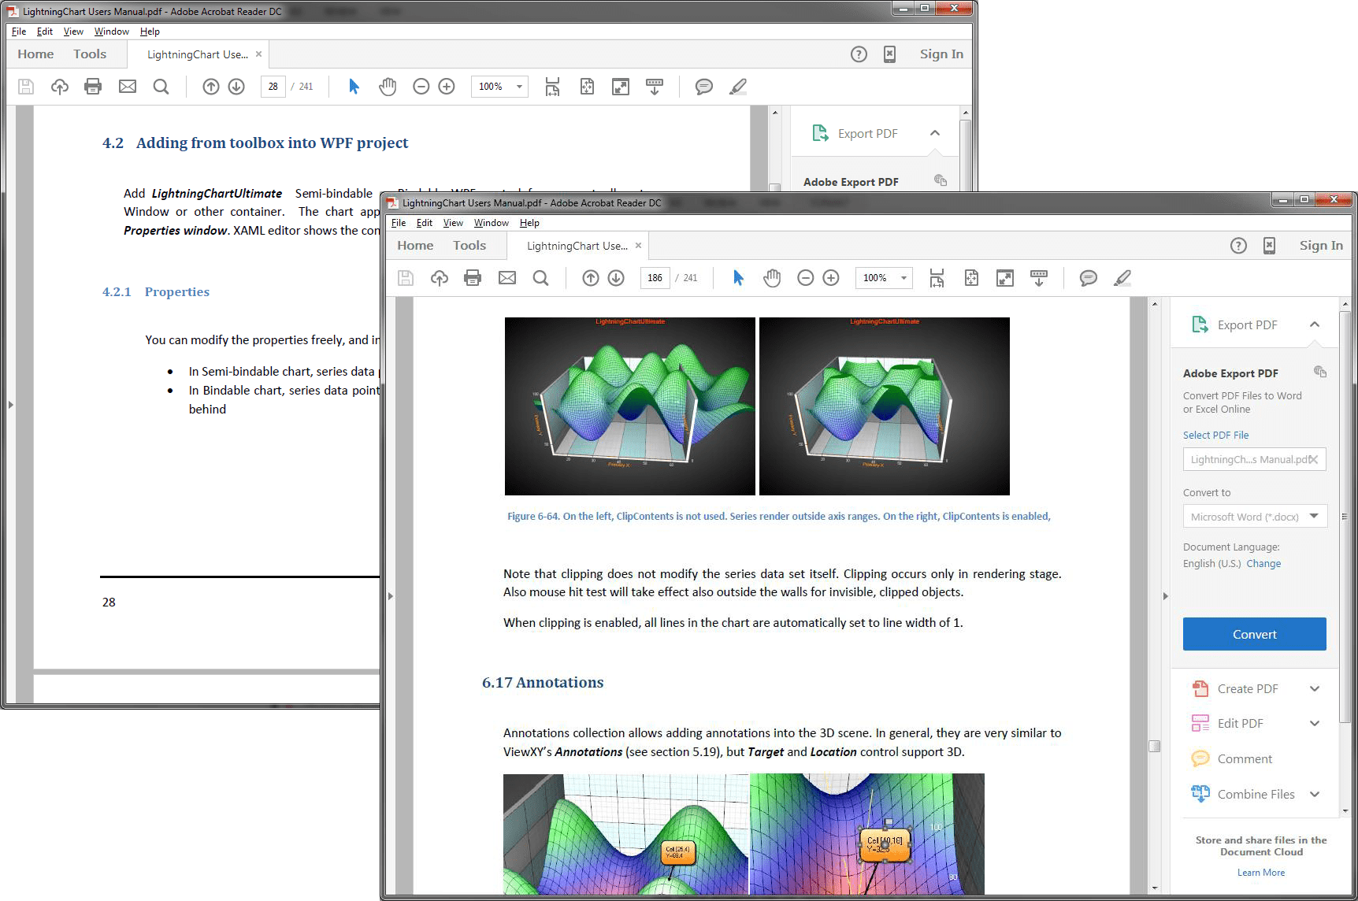Open Find search icon in front window

(540, 278)
